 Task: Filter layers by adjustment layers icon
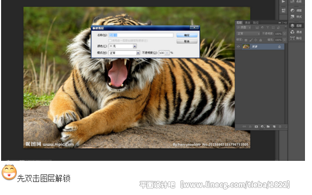[262, 28]
